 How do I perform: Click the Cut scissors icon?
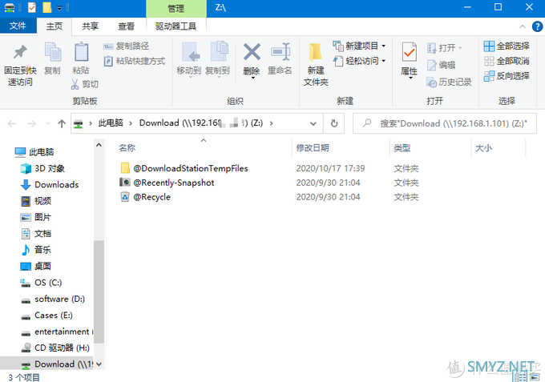75,84
